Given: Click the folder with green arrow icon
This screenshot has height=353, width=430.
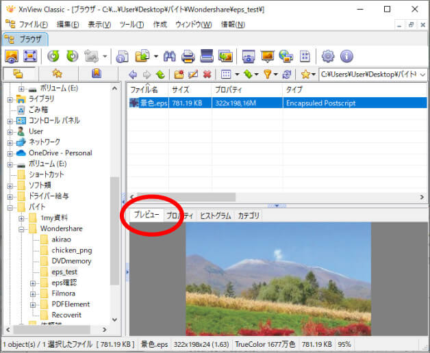Looking at the screenshot, I should (142, 57).
